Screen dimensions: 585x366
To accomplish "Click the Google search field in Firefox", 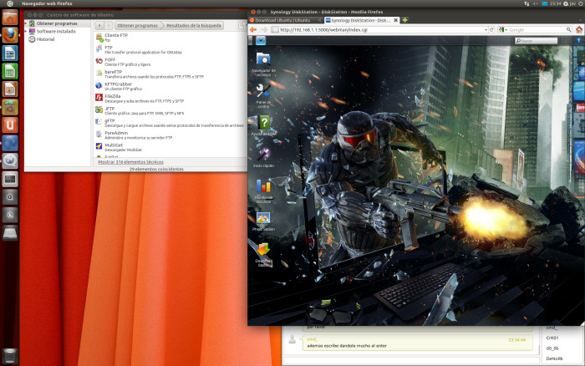I will coord(526,29).
